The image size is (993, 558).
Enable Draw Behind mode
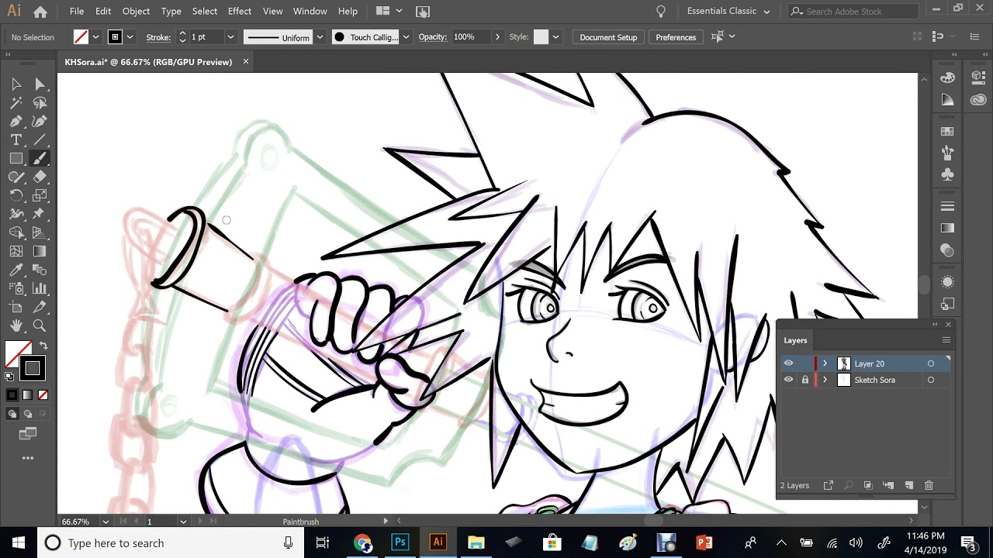pyautogui.click(x=28, y=414)
